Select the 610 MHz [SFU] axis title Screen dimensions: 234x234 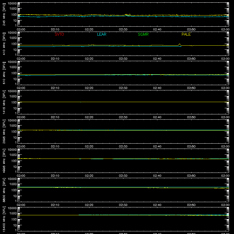[x=4, y=73]
